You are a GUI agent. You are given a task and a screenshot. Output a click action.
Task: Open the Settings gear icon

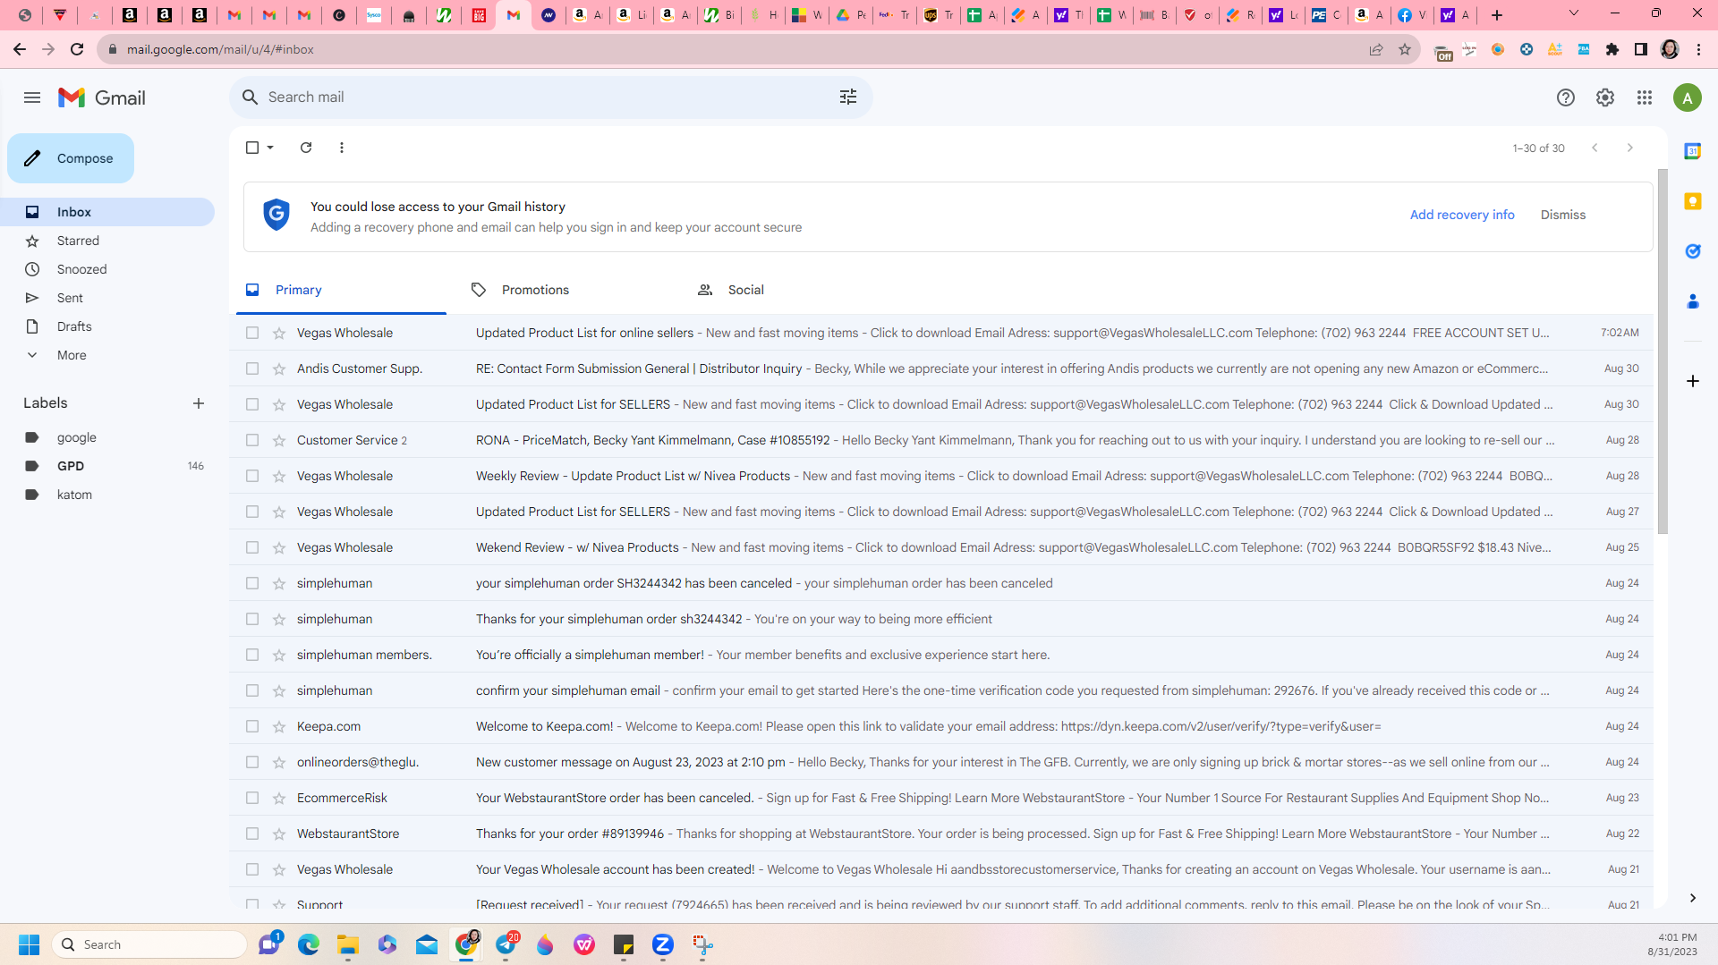(x=1605, y=97)
